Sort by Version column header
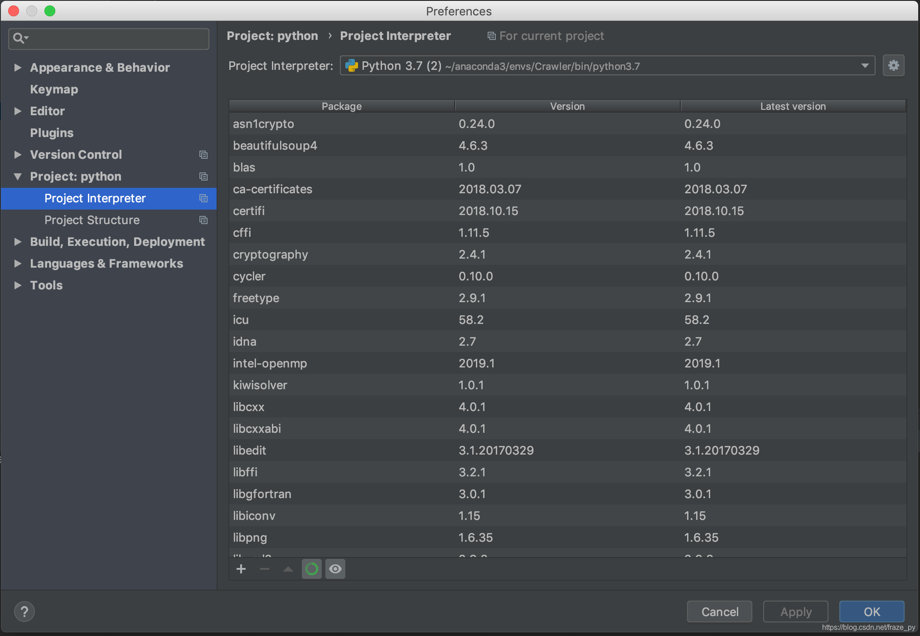Image resolution: width=920 pixels, height=636 pixels. pyautogui.click(x=567, y=106)
